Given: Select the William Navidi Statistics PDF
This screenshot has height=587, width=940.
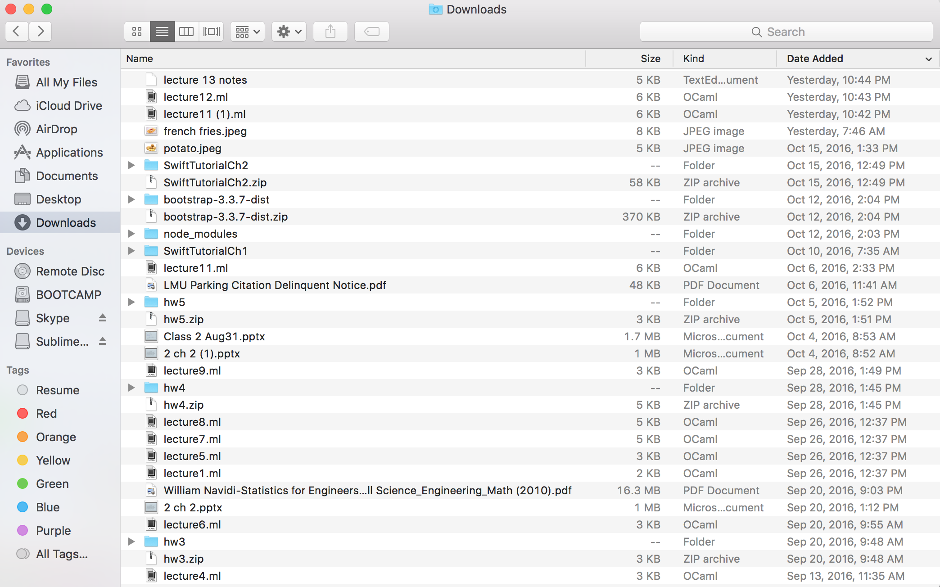Looking at the screenshot, I should (x=530, y=490).
